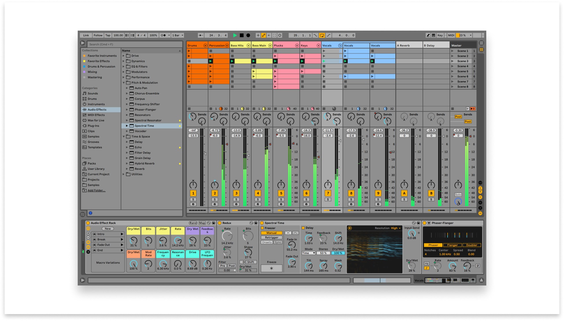Toggle the loop switch in the toolbar

pos(322,36)
